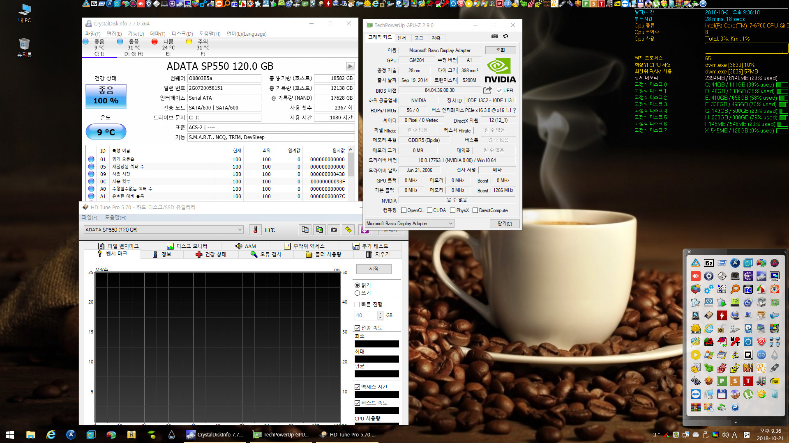Launch red T icon in launcher
The height and width of the screenshot is (443, 789).
[x=748, y=381]
